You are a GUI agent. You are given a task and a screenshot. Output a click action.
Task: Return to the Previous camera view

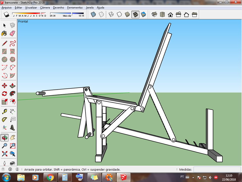click(x=13, y=154)
